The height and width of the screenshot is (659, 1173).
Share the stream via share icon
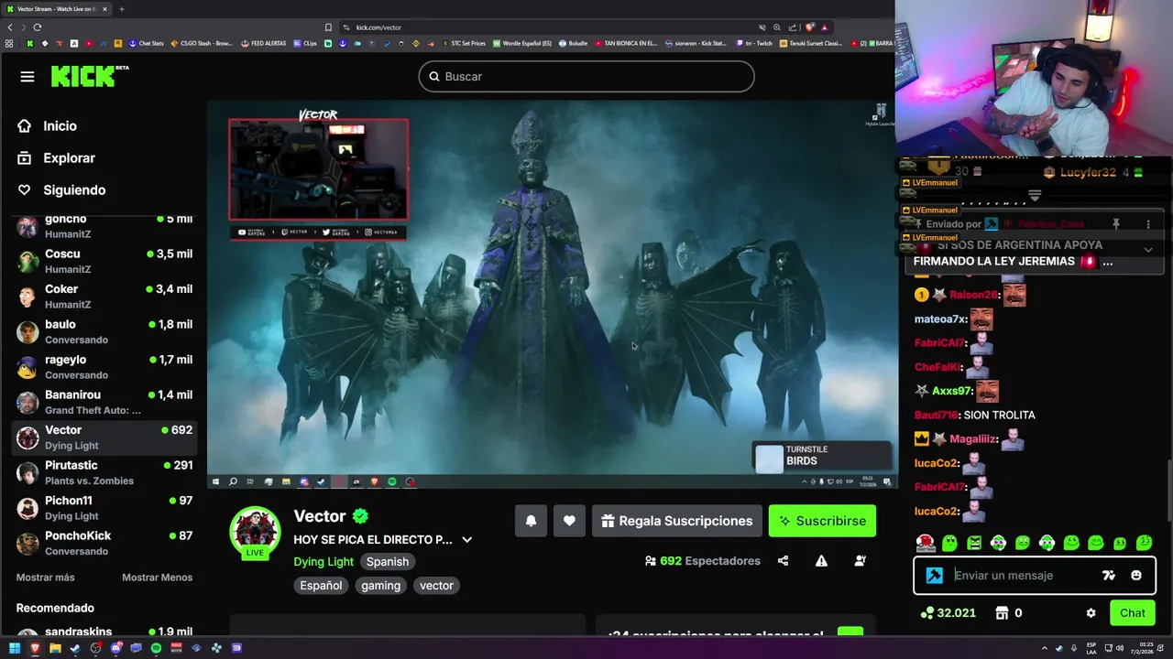tap(783, 561)
